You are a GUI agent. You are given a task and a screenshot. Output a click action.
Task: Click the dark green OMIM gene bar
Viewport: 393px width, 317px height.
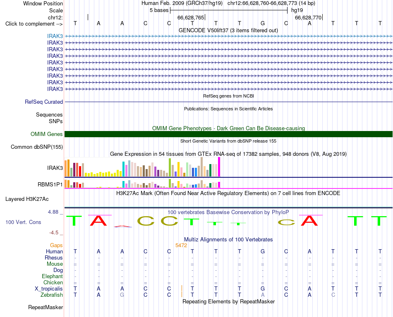[228, 134]
